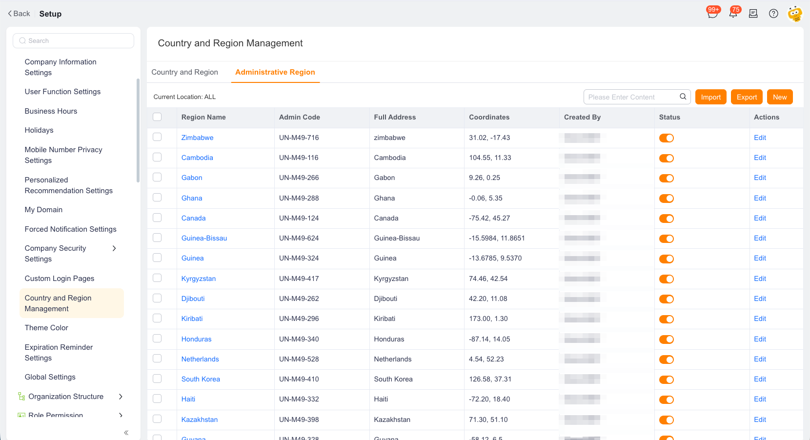Open Global Settings in sidebar
810x440 pixels.
click(x=50, y=377)
